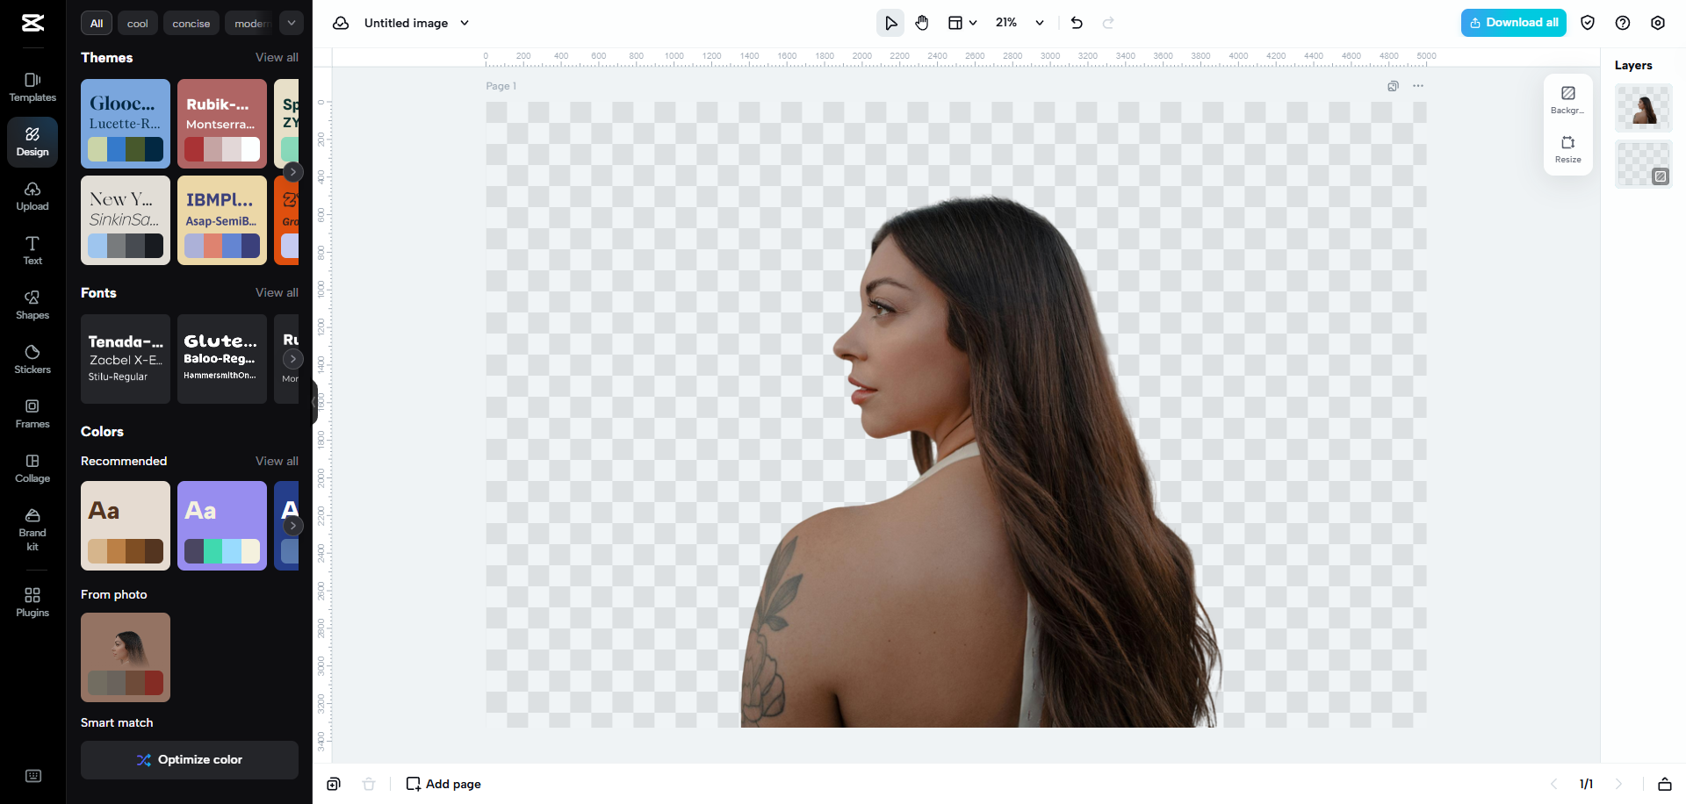Viewport: 1686px width, 804px height.
Task: Click the Download all button
Action: pos(1512,22)
